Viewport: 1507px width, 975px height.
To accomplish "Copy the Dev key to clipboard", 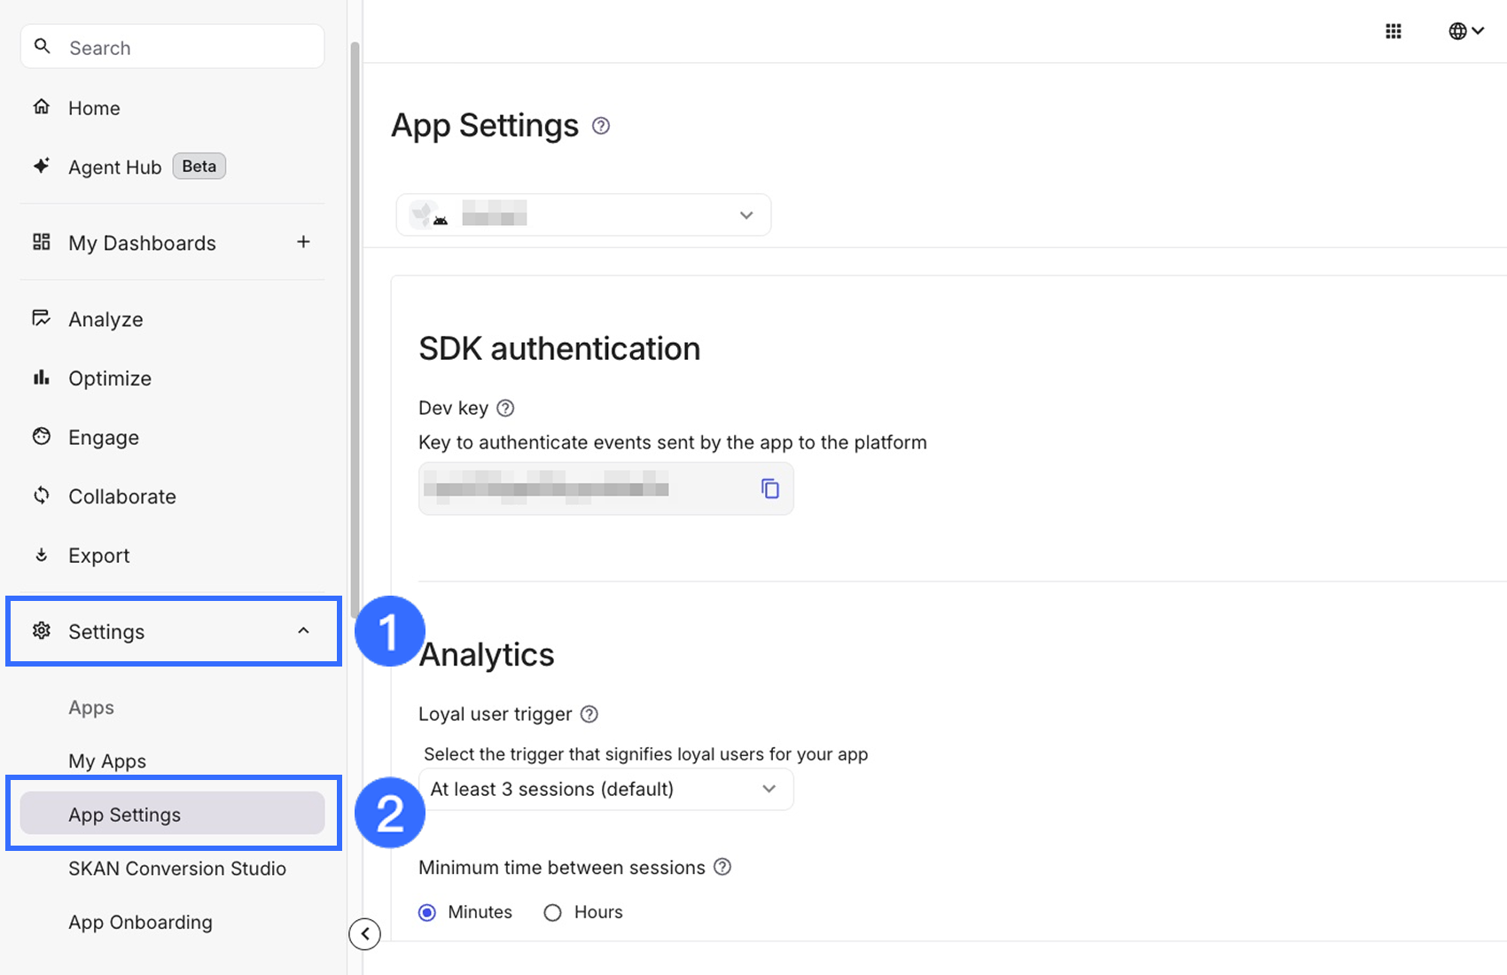I will pyautogui.click(x=769, y=488).
